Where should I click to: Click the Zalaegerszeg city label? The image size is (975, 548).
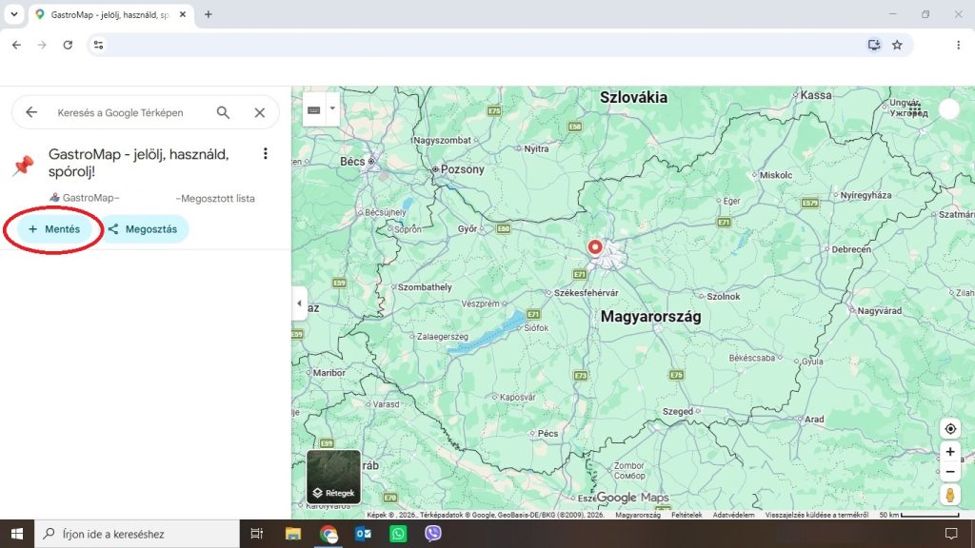click(x=442, y=336)
